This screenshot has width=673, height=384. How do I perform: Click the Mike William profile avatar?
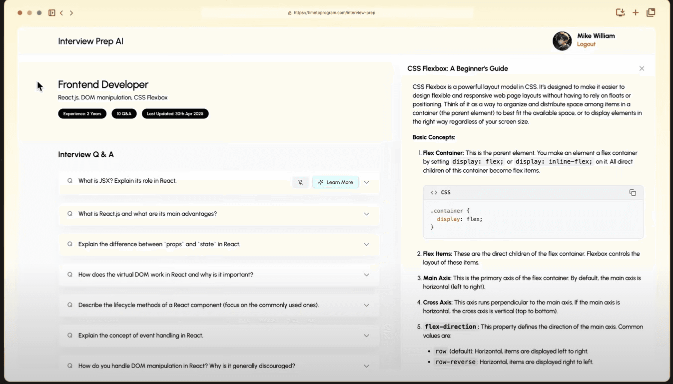(562, 41)
